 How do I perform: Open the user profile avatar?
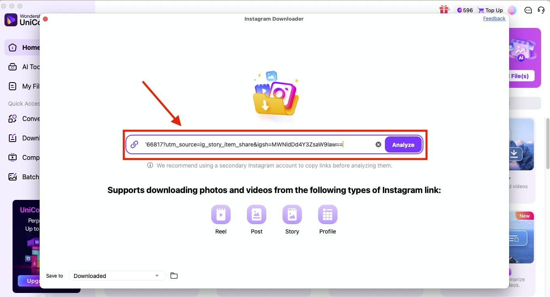click(x=512, y=10)
